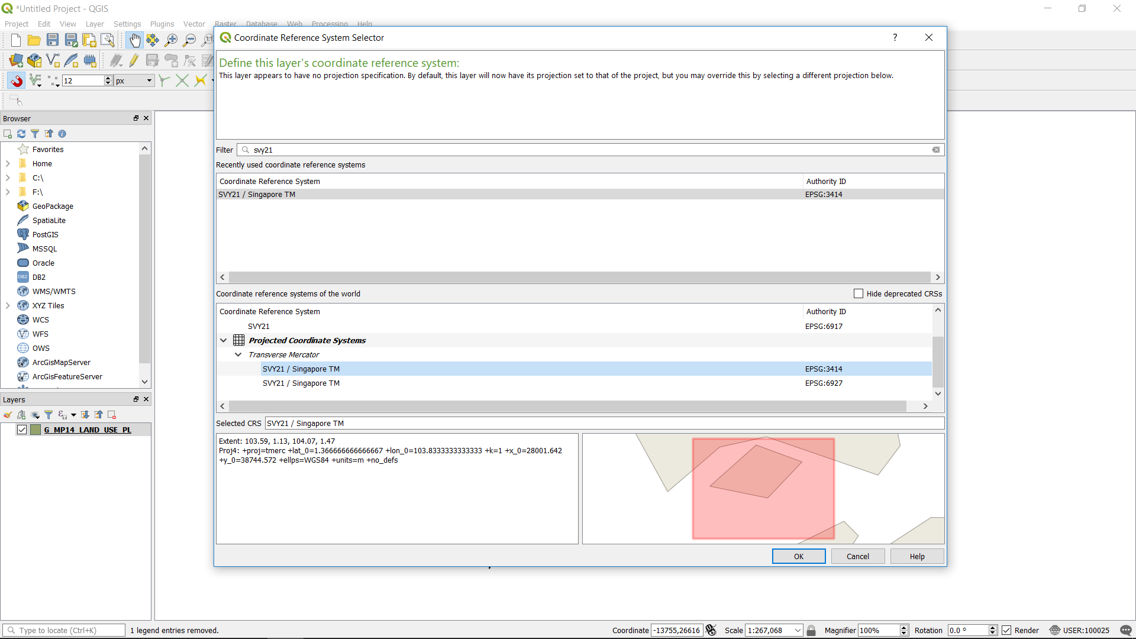Click the OK button
This screenshot has width=1136, height=639.
tap(798, 556)
